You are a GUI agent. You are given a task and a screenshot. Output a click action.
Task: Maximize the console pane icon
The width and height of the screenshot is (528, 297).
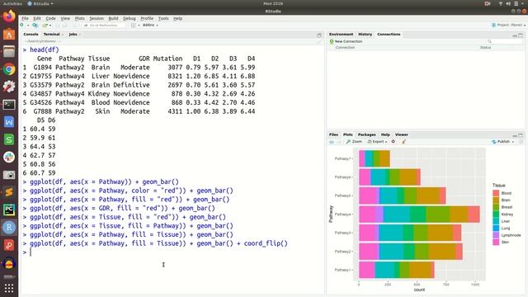(x=319, y=35)
